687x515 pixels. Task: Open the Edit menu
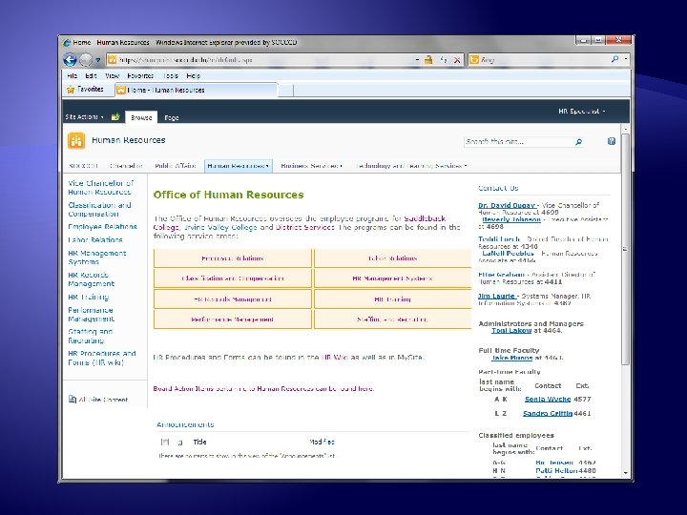point(91,75)
